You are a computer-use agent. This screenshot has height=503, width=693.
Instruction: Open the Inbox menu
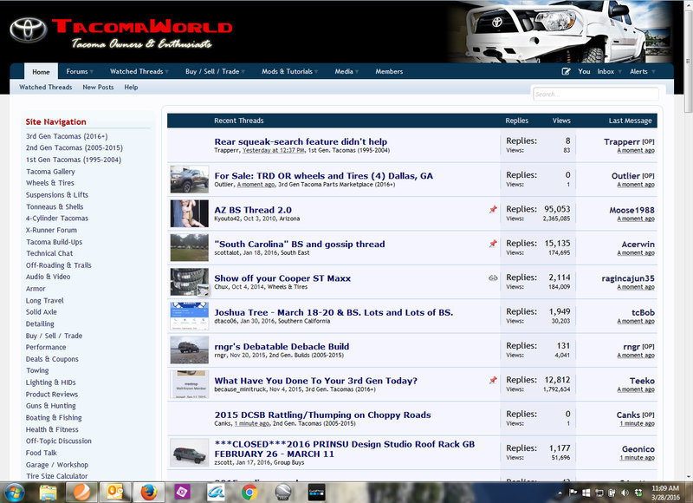[x=606, y=72]
